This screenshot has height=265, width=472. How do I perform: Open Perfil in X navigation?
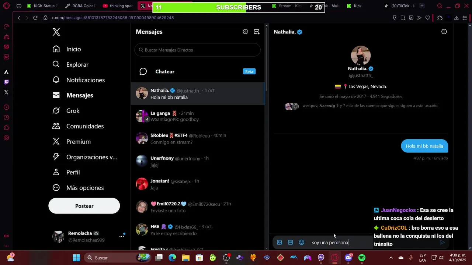click(x=66, y=172)
